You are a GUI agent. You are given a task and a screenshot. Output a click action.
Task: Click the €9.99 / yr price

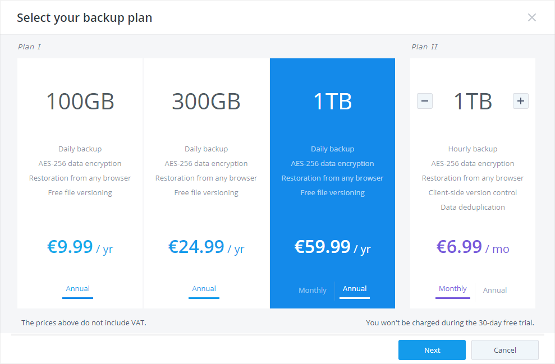pos(80,247)
